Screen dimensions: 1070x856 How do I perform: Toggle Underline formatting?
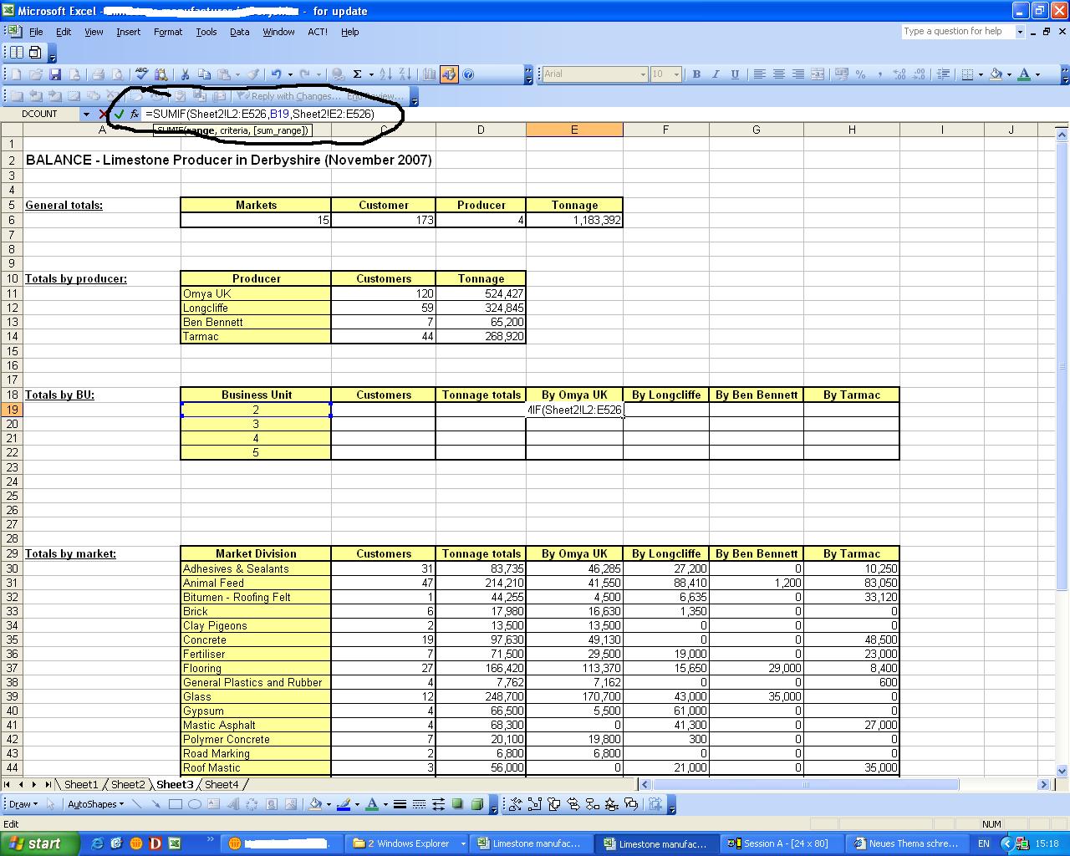tap(735, 74)
